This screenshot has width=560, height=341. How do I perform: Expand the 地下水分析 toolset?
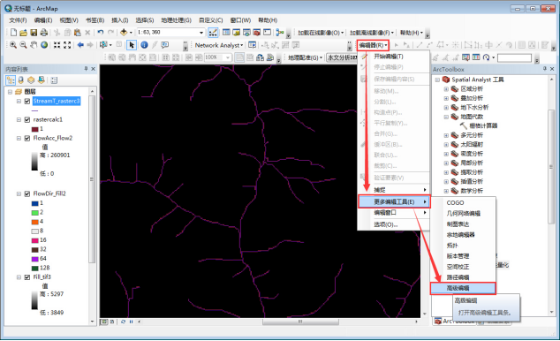click(x=446, y=108)
